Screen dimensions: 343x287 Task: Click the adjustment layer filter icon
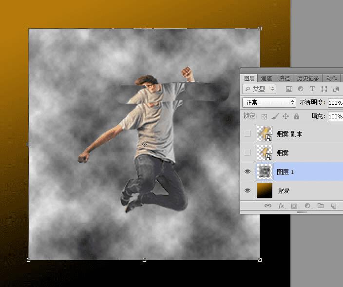300,89
